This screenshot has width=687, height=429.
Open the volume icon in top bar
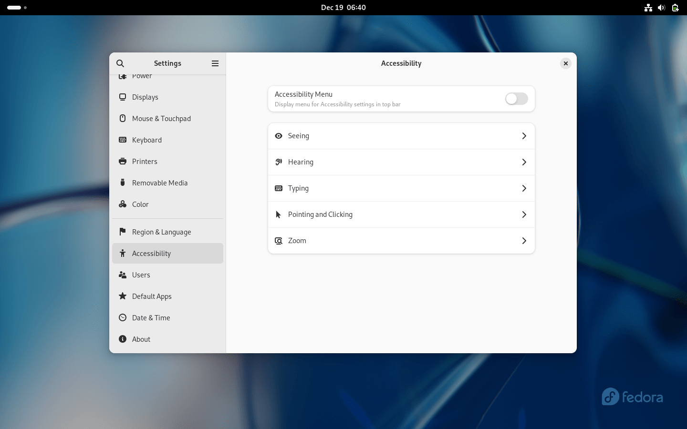(661, 7)
